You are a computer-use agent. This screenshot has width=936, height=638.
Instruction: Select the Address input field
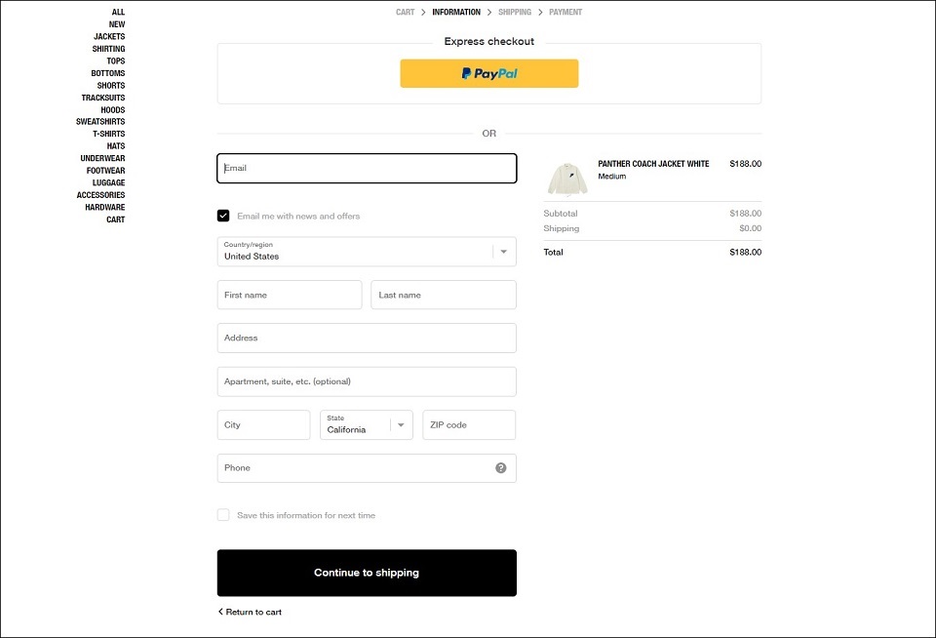[367, 339]
